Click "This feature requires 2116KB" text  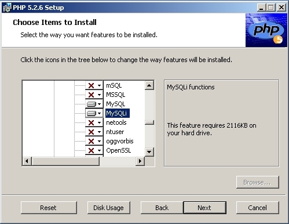click(x=207, y=125)
